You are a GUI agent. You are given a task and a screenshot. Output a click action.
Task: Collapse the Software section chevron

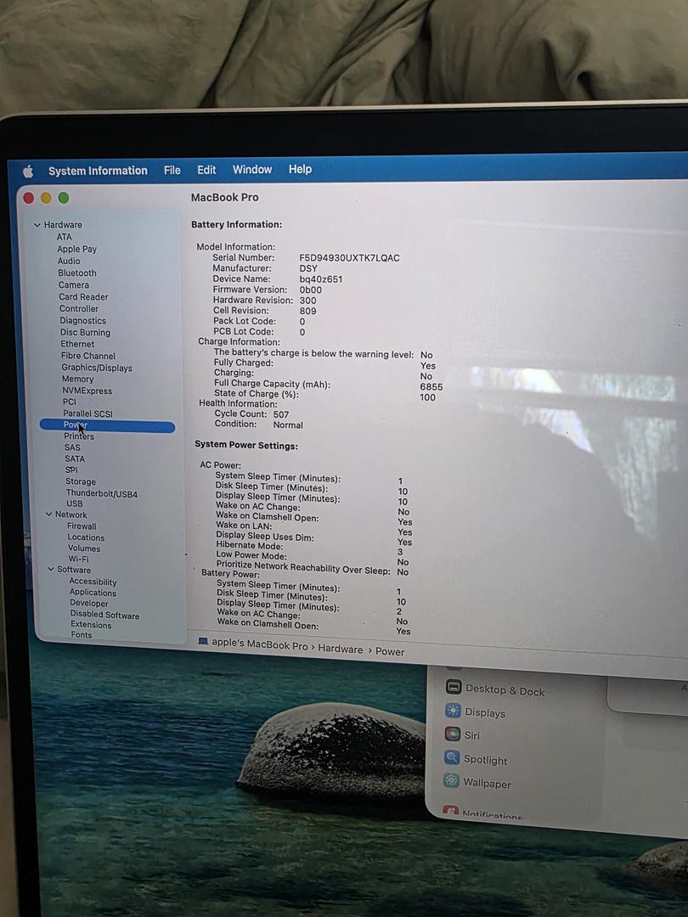tap(51, 570)
